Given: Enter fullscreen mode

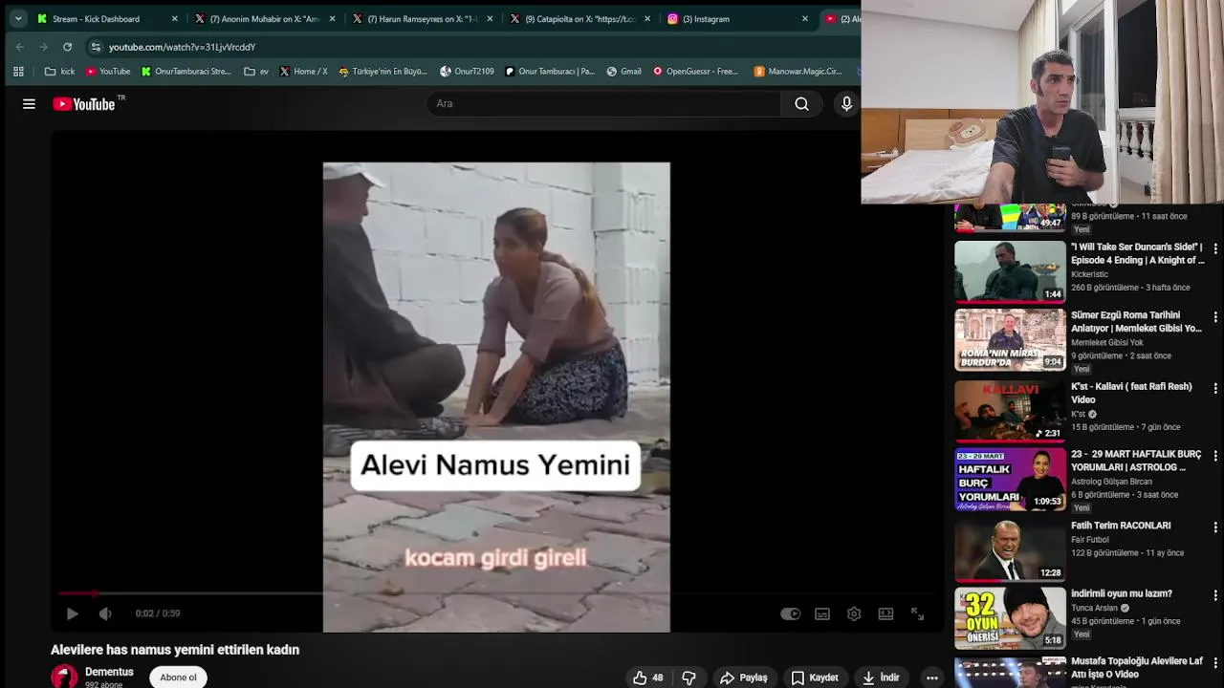Looking at the screenshot, I should pyautogui.click(x=917, y=613).
